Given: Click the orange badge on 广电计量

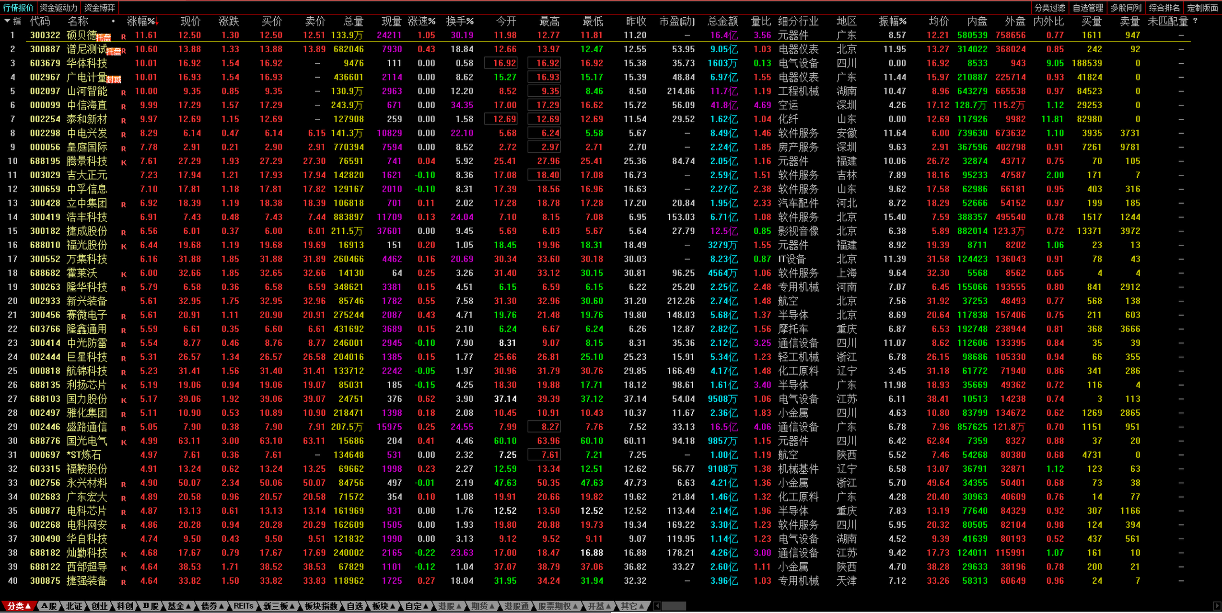Looking at the screenshot, I should (x=114, y=80).
